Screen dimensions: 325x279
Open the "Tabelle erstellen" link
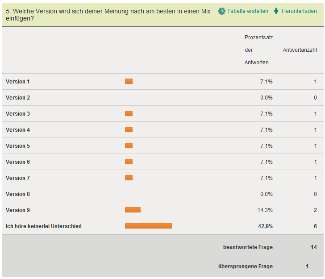[x=248, y=11]
